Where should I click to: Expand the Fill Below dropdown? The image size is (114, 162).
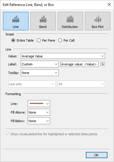coord(39,121)
